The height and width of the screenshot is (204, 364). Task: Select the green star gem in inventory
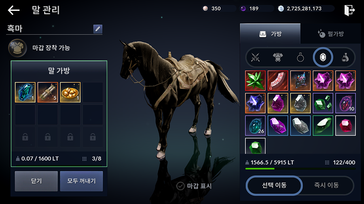tap(255, 81)
